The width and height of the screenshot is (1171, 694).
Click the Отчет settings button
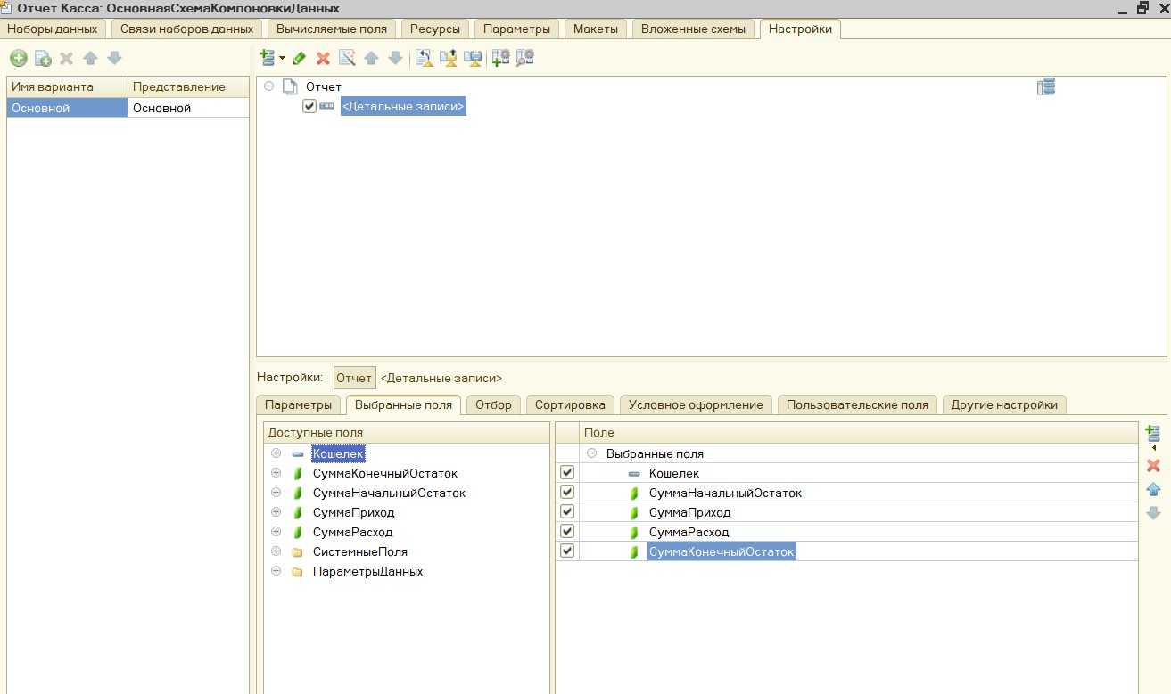point(354,378)
